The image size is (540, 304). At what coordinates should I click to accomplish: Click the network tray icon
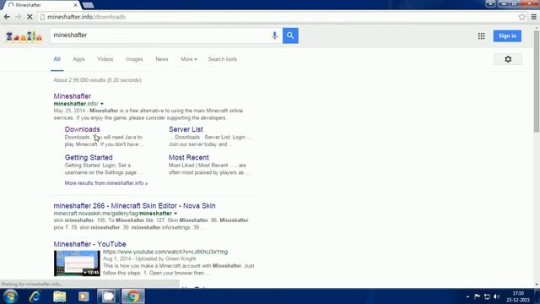point(487,296)
